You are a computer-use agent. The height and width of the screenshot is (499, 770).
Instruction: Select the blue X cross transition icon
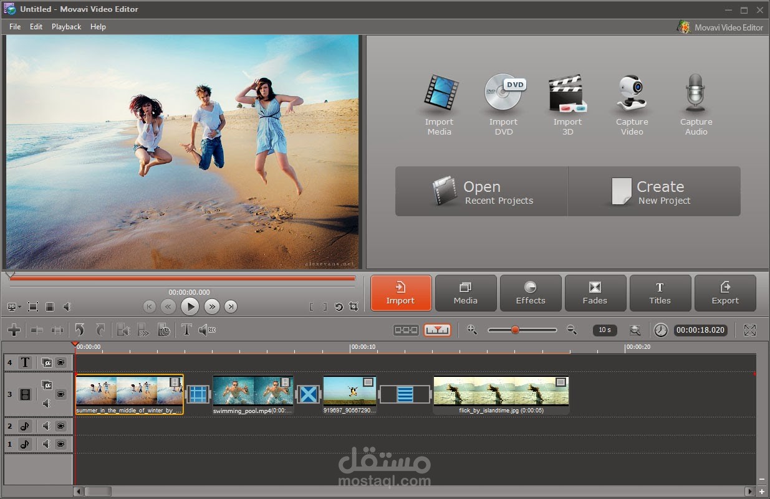click(308, 394)
